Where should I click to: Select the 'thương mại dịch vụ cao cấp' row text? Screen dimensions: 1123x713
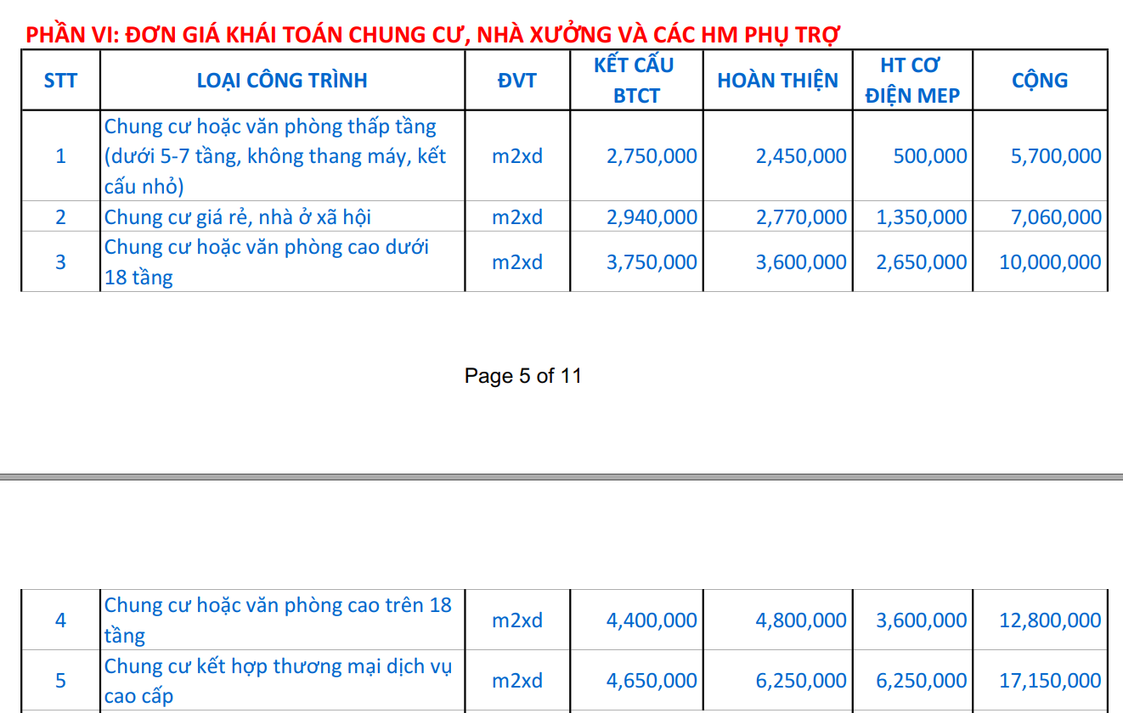(x=278, y=681)
